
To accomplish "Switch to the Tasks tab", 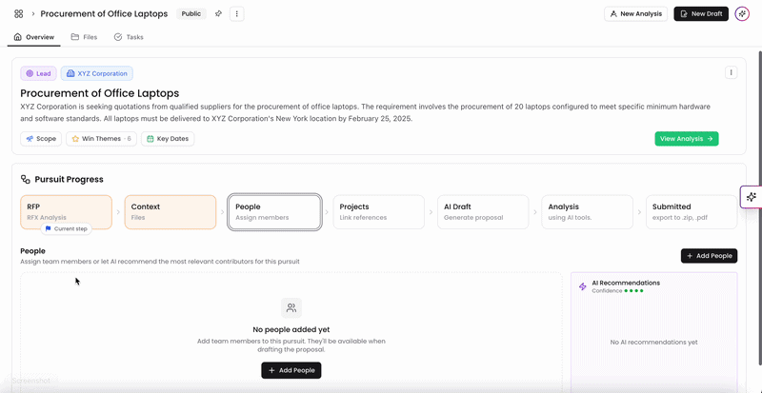I will pos(129,37).
